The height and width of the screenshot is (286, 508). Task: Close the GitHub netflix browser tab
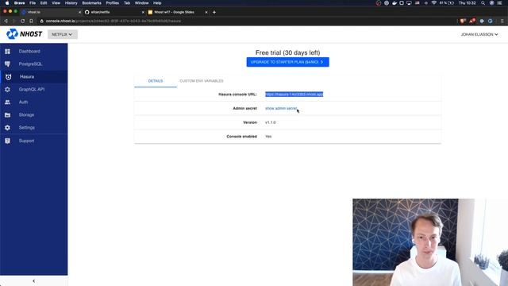(143, 12)
